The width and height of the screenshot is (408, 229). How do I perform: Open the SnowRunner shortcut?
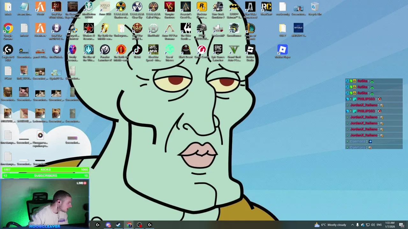point(234,30)
